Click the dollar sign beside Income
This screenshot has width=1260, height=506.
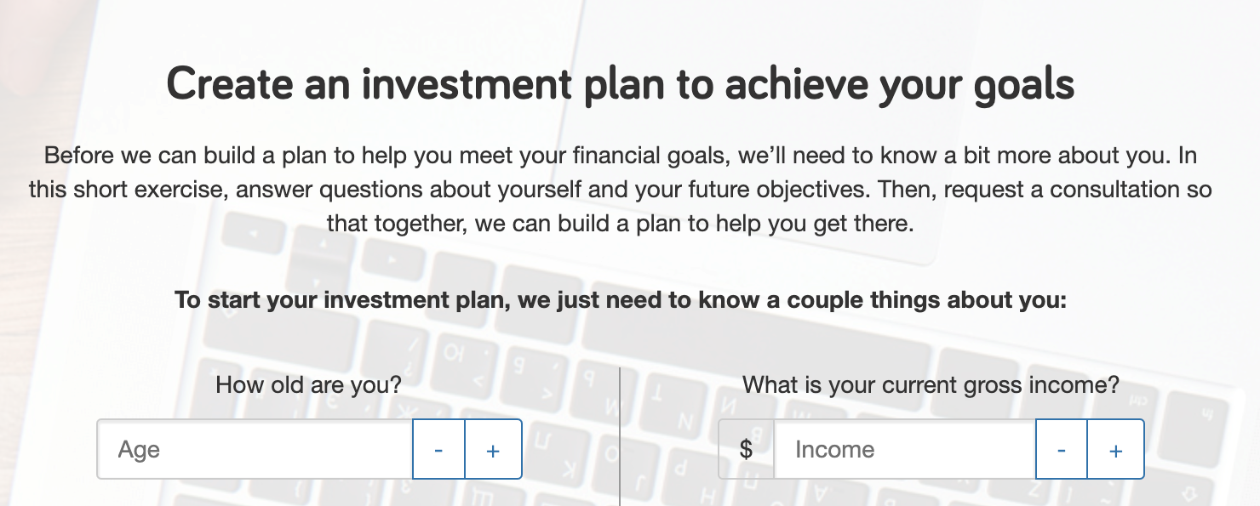pyautogui.click(x=746, y=449)
